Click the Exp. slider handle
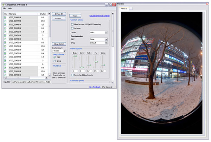 pyautogui.click(x=75, y=56)
